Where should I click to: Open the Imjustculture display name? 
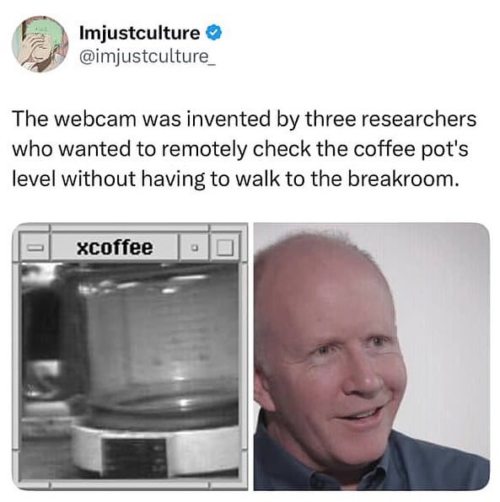point(139,33)
